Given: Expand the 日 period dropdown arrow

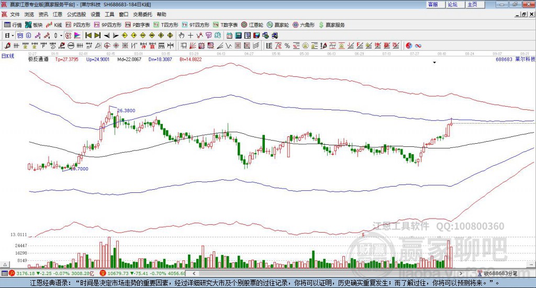Looking at the screenshot, I should click(13, 36).
